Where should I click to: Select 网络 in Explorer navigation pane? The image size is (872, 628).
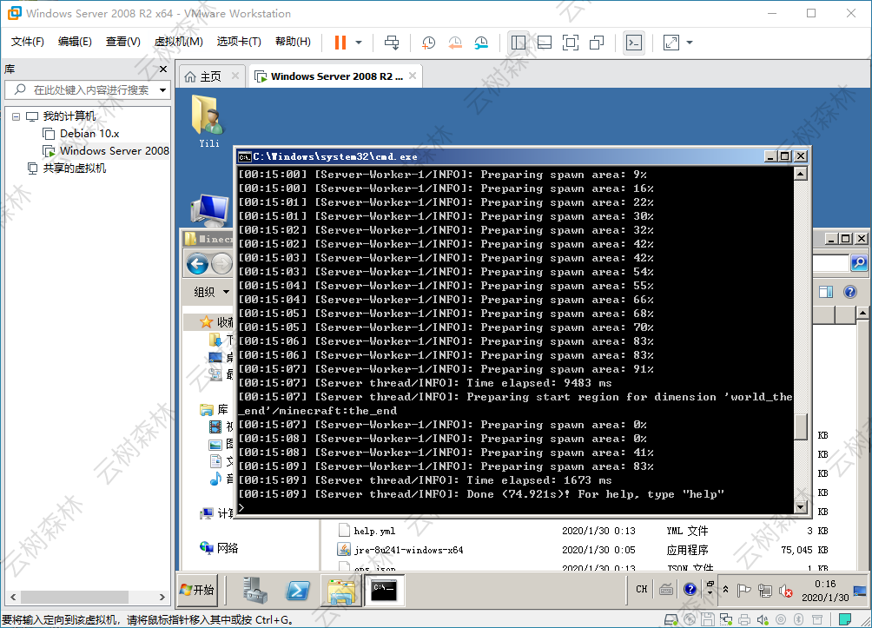(x=219, y=548)
